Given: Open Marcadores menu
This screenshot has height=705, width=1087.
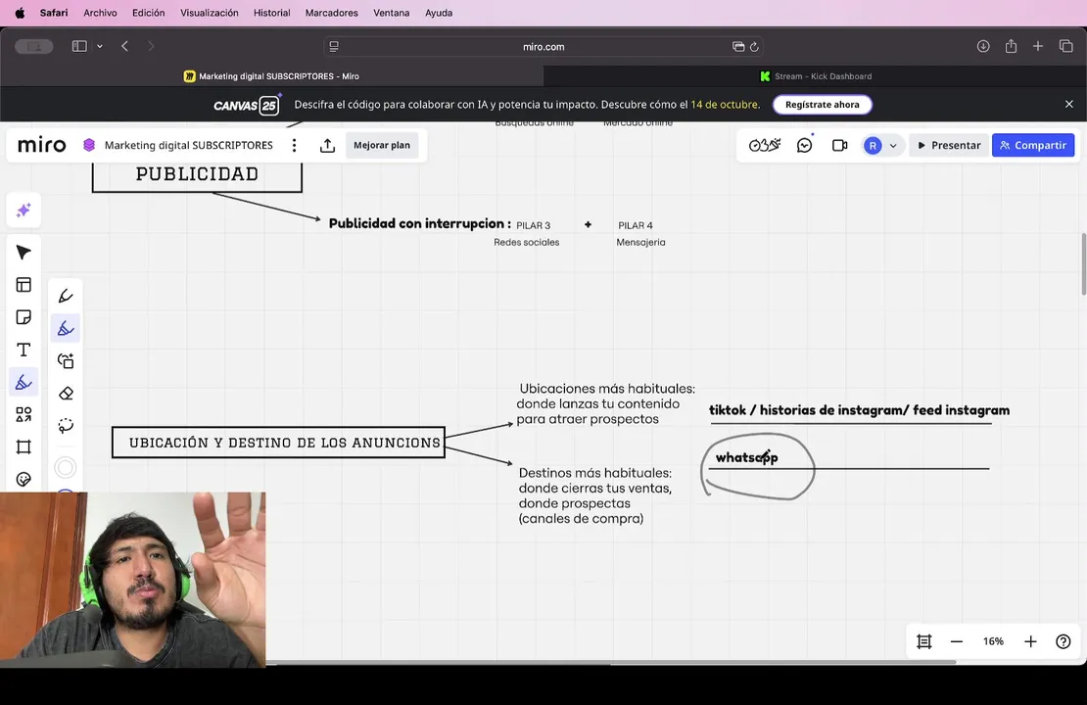Looking at the screenshot, I should (331, 13).
